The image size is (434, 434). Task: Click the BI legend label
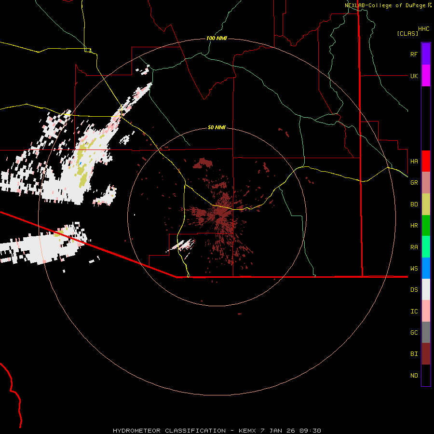tap(414, 354)
